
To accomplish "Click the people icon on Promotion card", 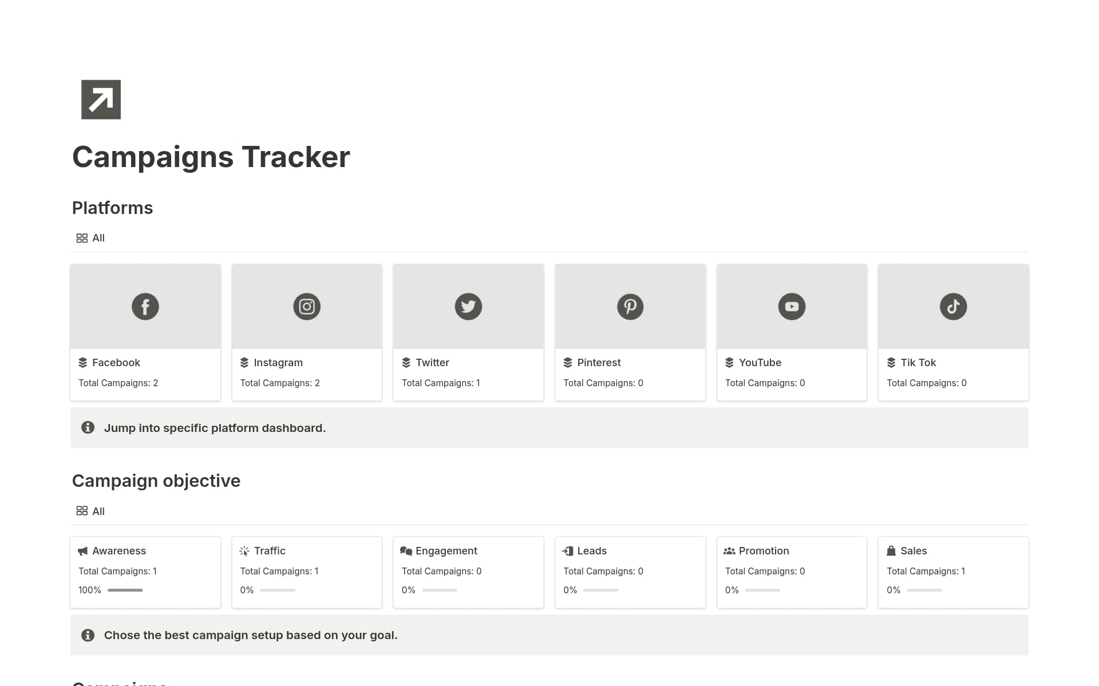I will [729, 550].
